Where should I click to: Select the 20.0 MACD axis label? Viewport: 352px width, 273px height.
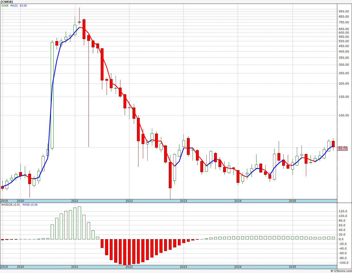point(342,234)
